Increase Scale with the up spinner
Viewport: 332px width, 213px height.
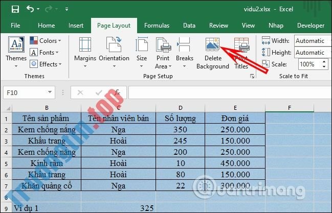tap(324, 62)
